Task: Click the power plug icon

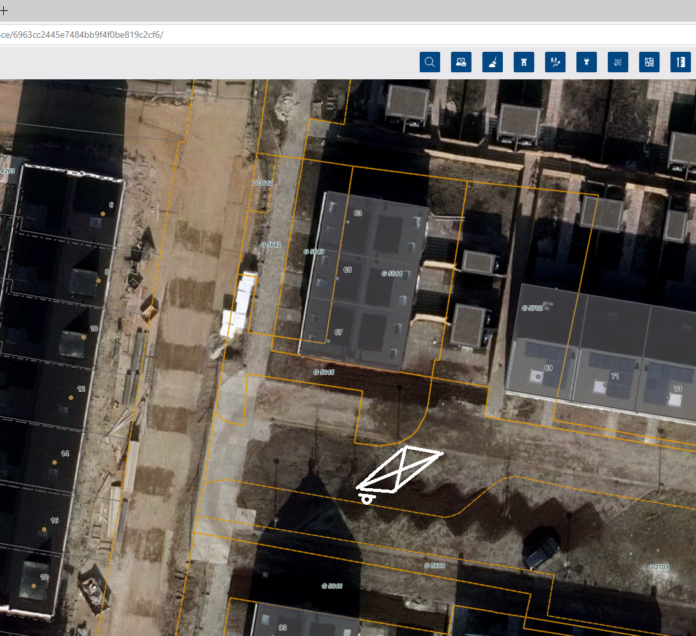Action: click(x=587, y=62)
